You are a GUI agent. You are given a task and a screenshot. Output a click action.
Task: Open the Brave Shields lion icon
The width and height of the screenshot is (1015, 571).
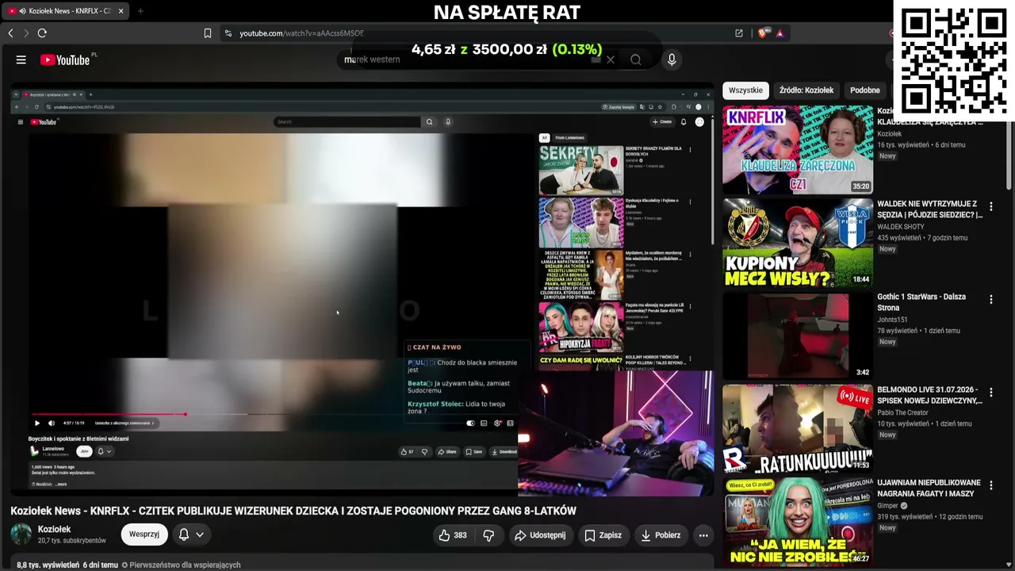coord(763,33)
